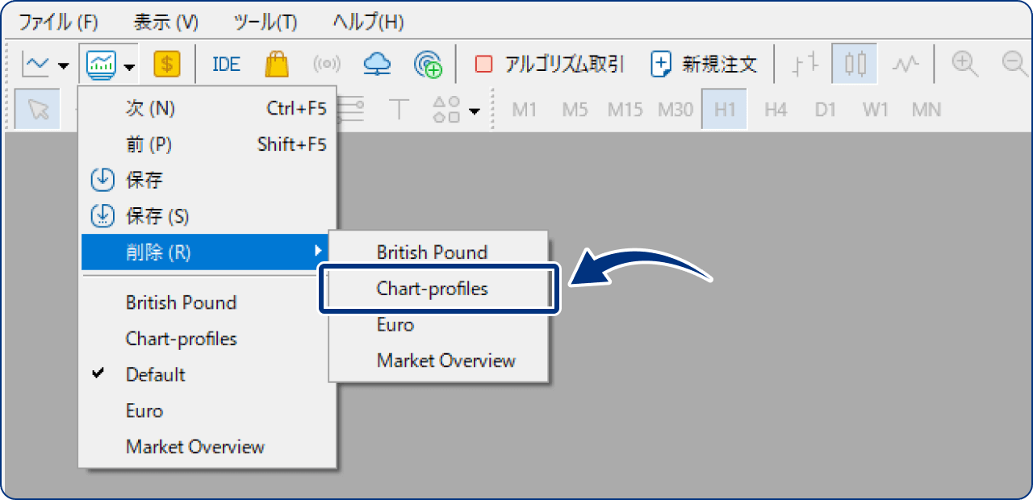Select the cursor arrow tool

pyautogui.click(x=37, y=109)
